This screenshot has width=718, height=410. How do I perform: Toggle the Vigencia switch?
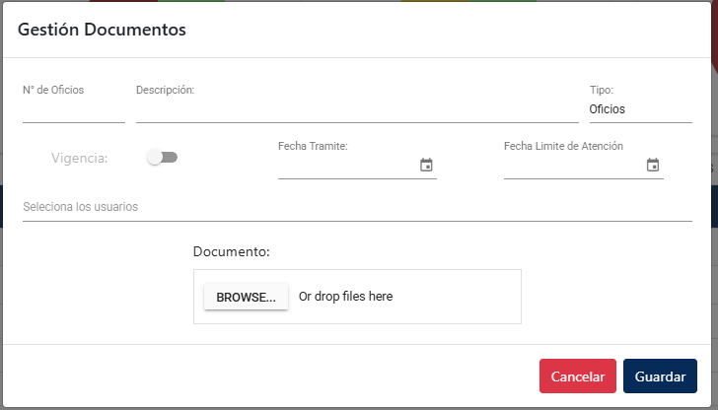tap(162, 158)
